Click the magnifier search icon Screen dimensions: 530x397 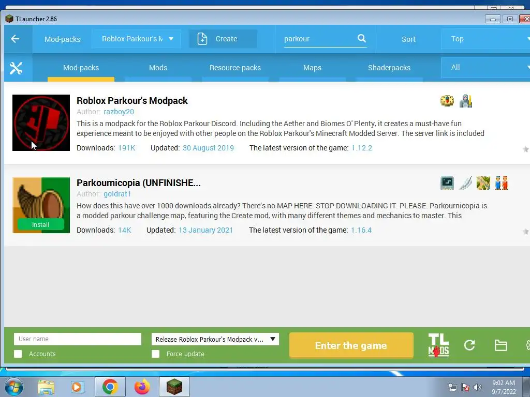pyautogui.click(x=362, y=38)
